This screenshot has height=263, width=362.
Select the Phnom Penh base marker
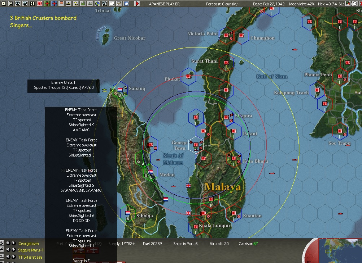pyautogui.click(x=340, y=76)
